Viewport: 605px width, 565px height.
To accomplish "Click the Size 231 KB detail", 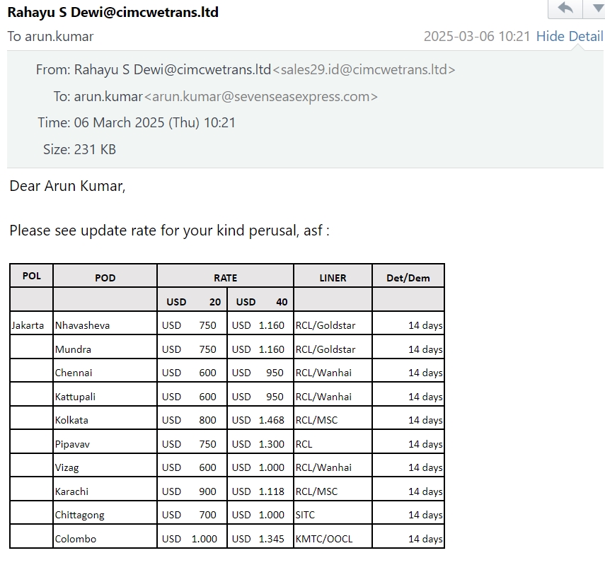I will coord(79,149).
